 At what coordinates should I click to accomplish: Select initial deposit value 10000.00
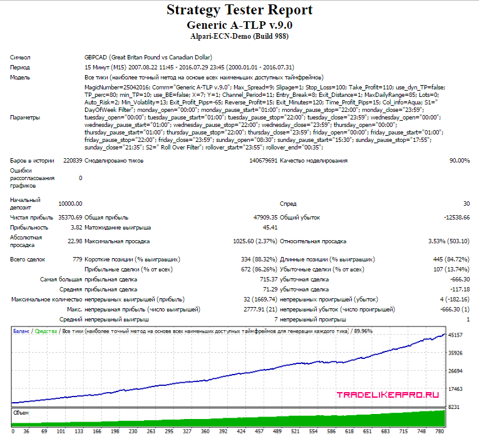[x=70, y=203]
